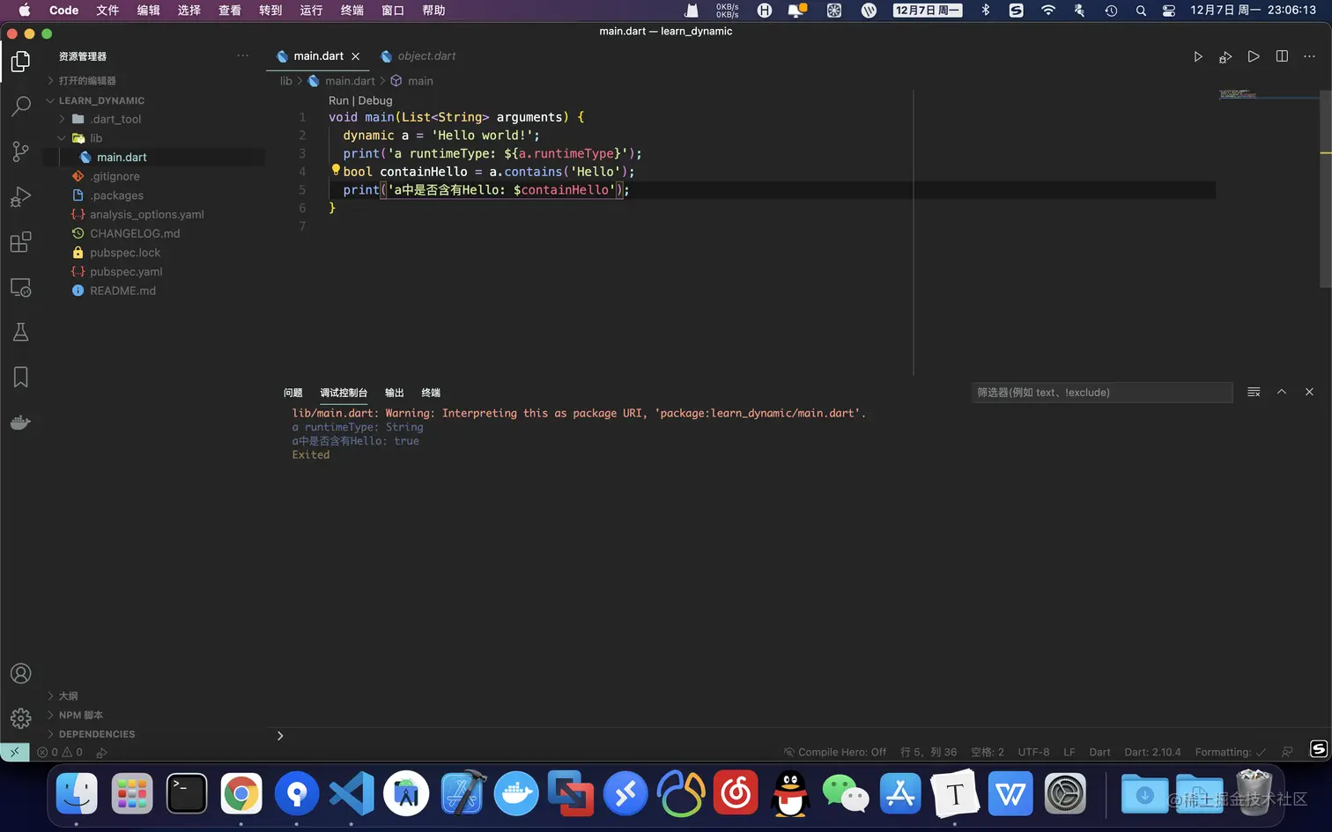Open the Accounts menu in activity bar

[20, 674]
